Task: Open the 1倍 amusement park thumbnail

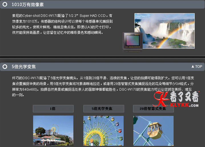Action: click(x=53, y=131)
